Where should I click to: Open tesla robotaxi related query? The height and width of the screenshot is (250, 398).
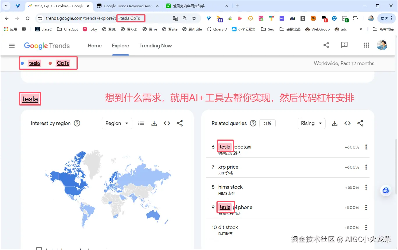235,147
